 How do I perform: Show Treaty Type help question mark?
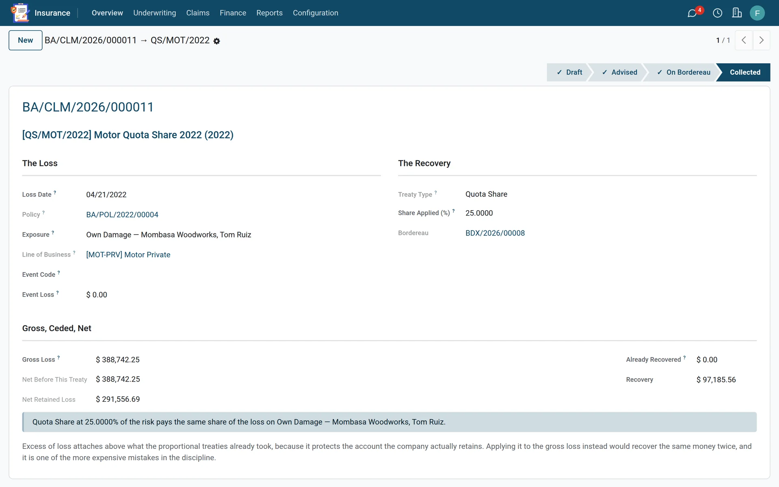click(x=435, y=192)
